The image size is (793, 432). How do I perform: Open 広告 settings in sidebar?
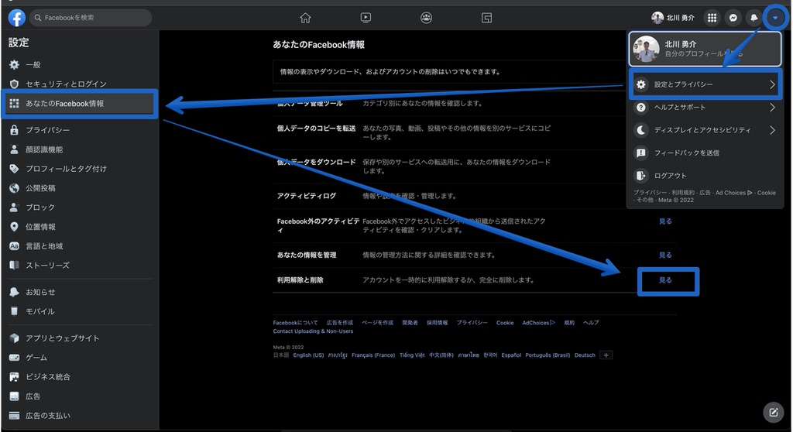[x=80, y=396]
